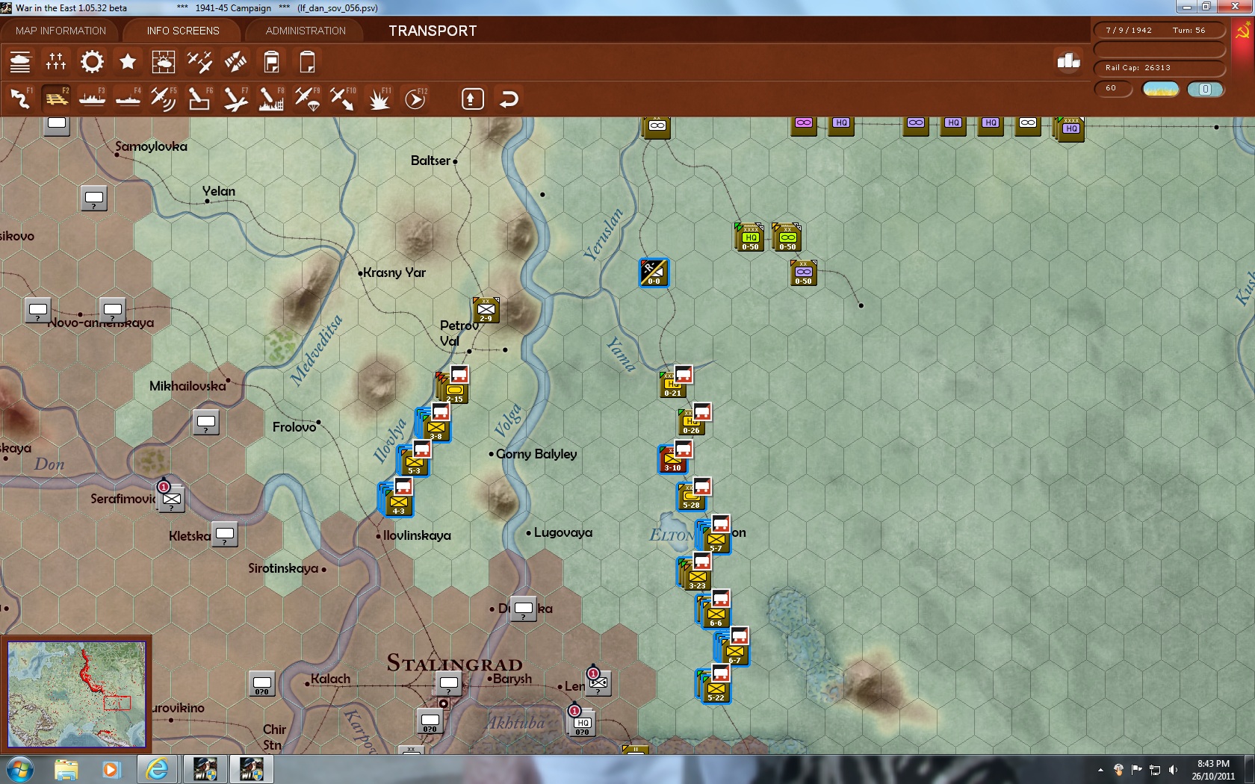Click the Soviet hammer and sickle flag
The width and height of the screenshot is (1255, 784).
coord(1244,31)
